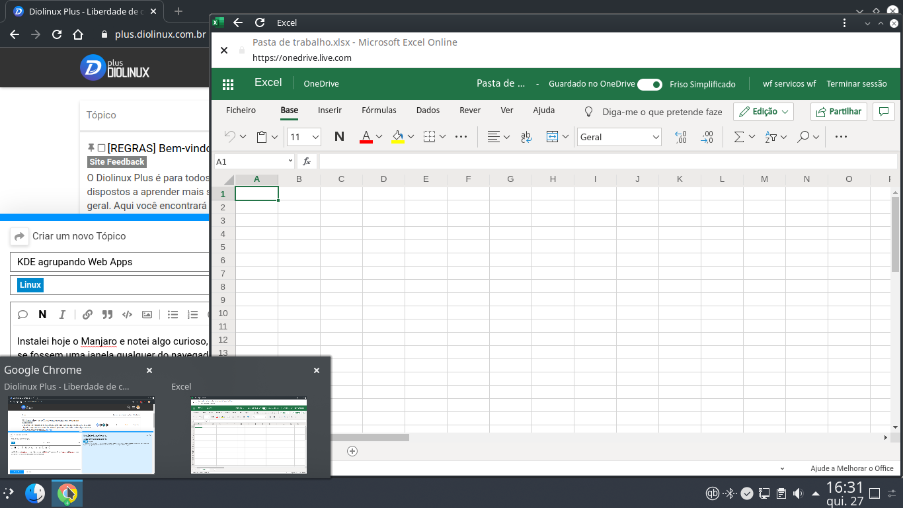The image size is (903, 508).
Task: Open the fill color yellow swatch
Action: pos(398,137)
